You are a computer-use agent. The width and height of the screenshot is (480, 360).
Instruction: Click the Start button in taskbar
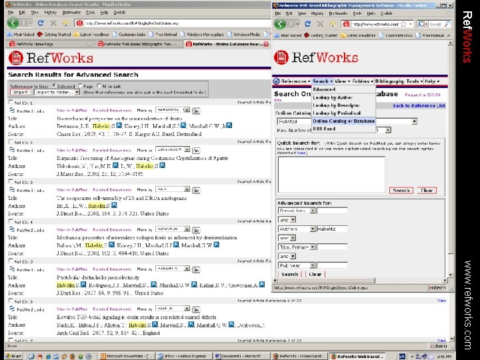(14, 356)
